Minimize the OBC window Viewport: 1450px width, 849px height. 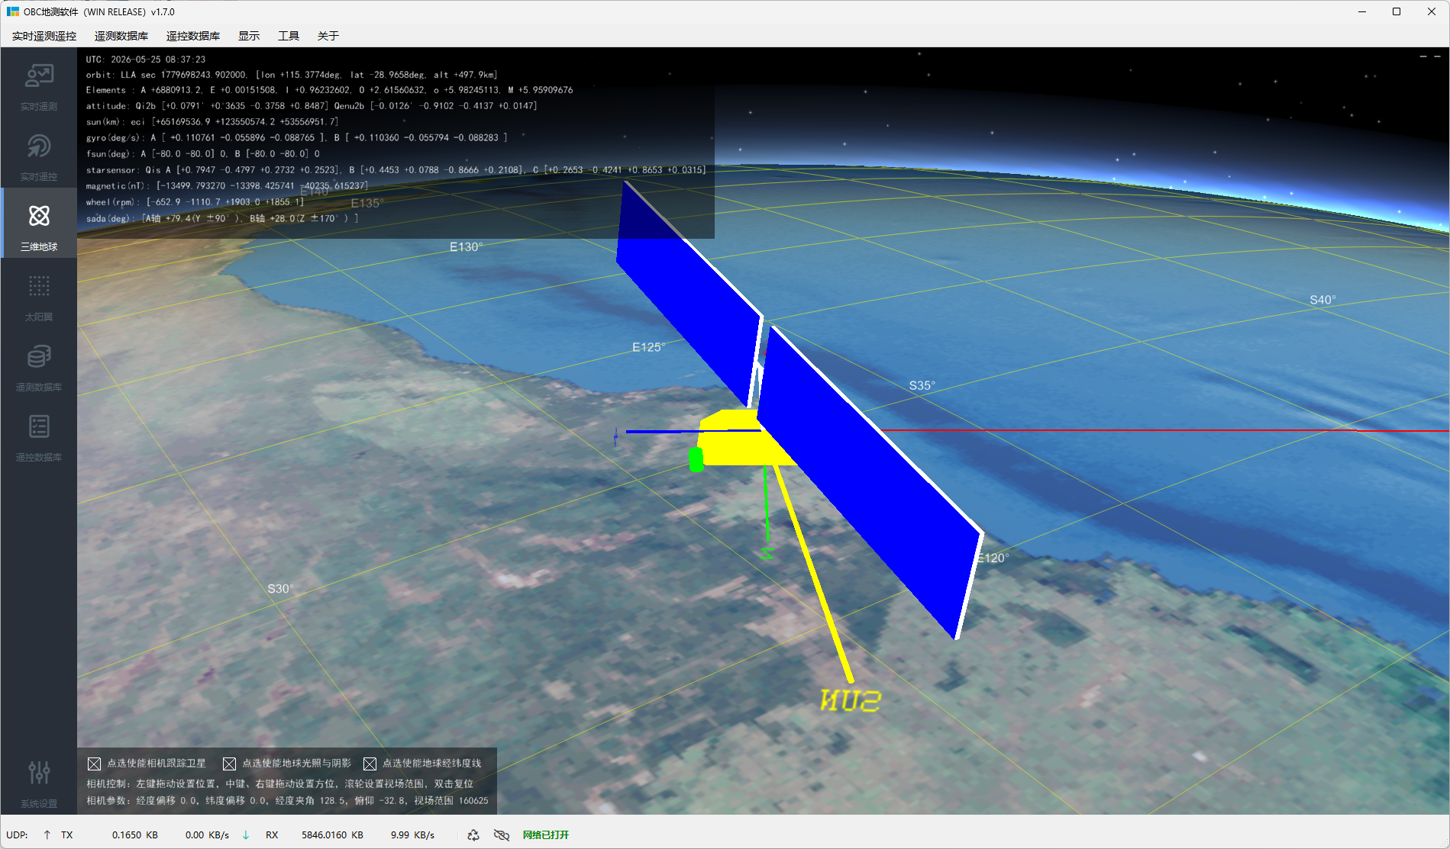tap(1362, 11)
